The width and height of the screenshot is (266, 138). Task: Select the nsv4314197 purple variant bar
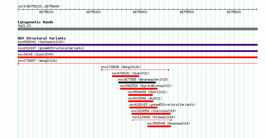[x=137, y=51]
